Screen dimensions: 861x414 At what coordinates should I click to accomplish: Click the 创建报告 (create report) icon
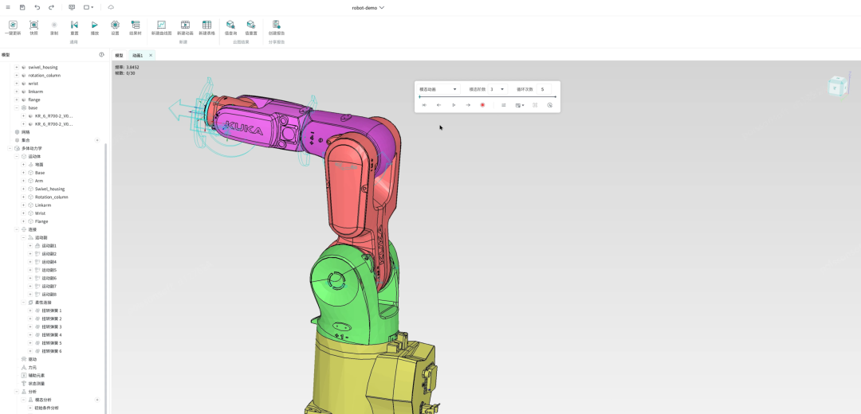(x=276, y=25)
